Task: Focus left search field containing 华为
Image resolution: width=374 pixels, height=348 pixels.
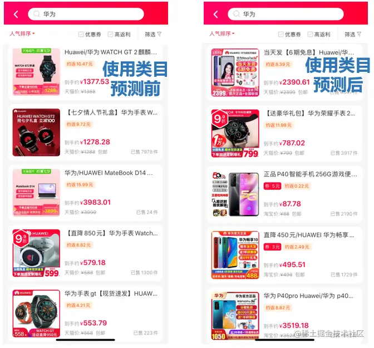Action: coord(86,14)
